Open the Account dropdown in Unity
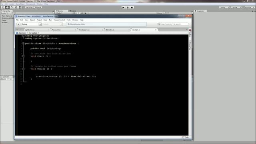Viewport: 256px width, 144px height. pos(249,8)
